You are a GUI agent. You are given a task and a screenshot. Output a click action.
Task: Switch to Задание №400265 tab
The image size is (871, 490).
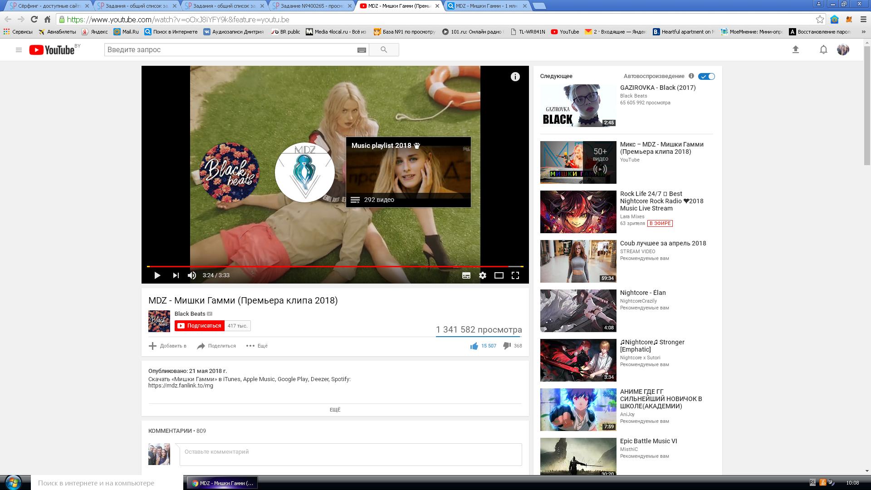(311, 6)
